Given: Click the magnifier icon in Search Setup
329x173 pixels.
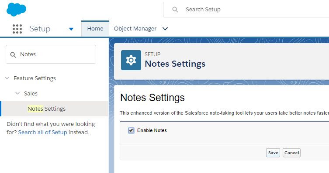Looking at the screenshot, I should (175, 10).
